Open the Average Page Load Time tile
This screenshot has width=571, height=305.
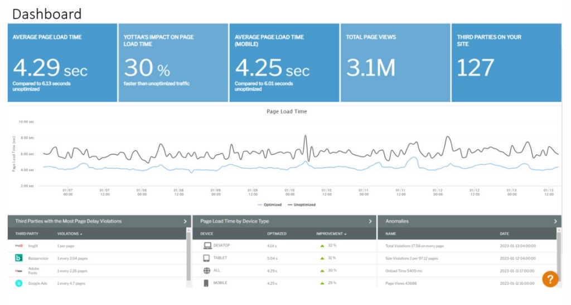[62, 62]
